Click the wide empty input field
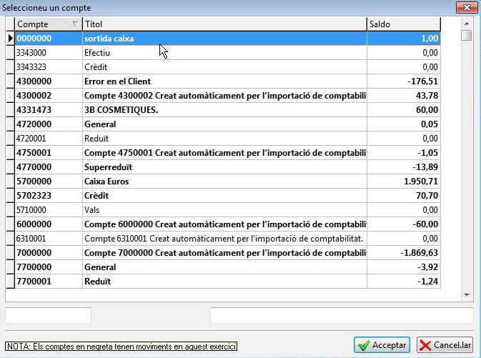481x358 pixels. point(342,315)
